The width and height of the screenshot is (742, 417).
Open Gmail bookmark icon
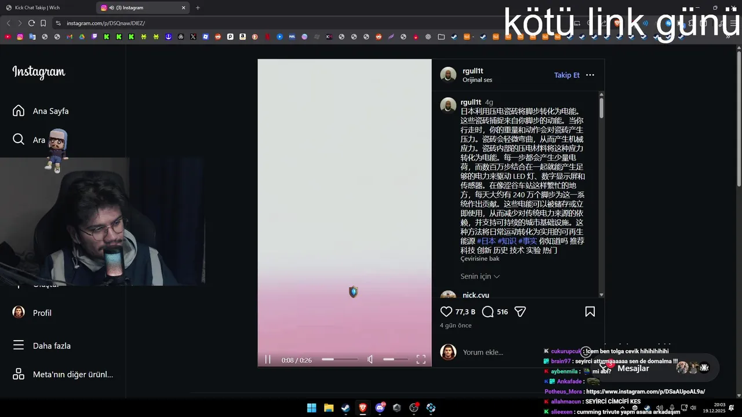pyautogui.click(x=70, y=36)
